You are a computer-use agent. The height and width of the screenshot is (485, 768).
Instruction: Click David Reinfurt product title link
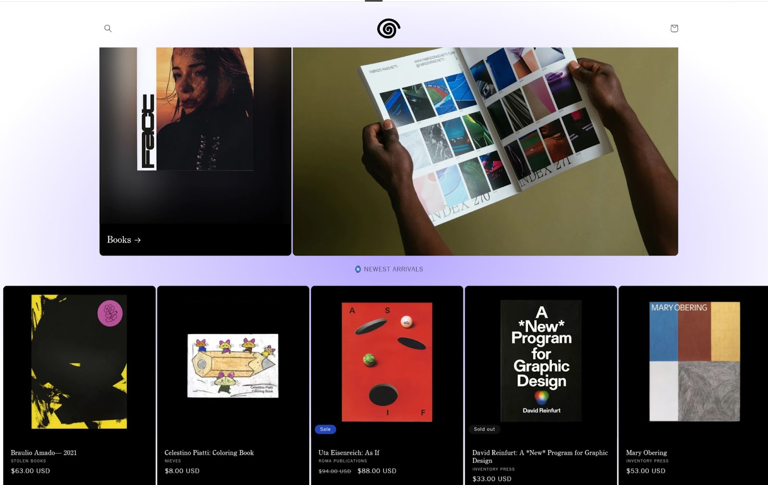[540, 457]
